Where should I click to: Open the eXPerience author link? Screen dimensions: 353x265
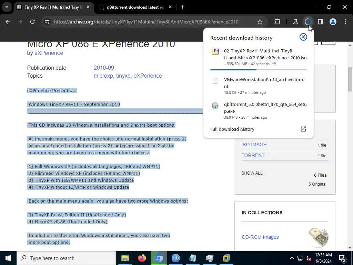tap(49, 53)
